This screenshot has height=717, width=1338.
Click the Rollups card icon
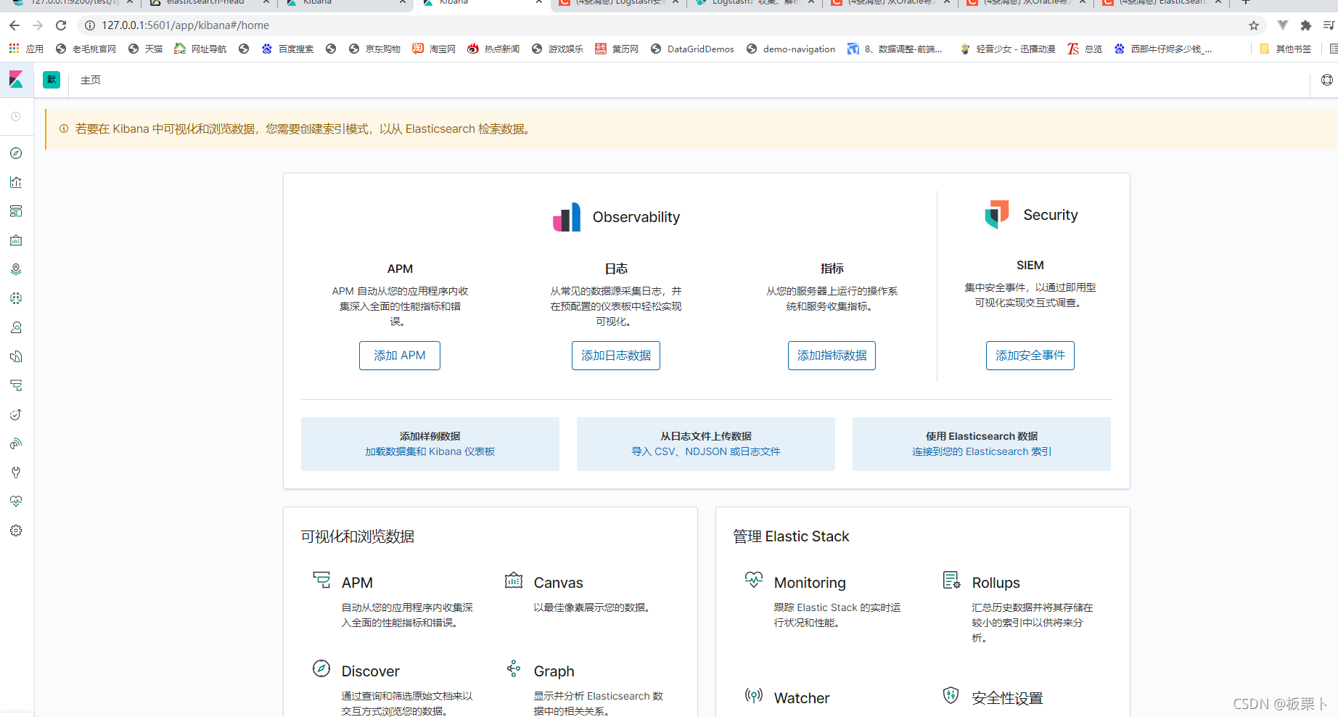[x=951, y=580]
